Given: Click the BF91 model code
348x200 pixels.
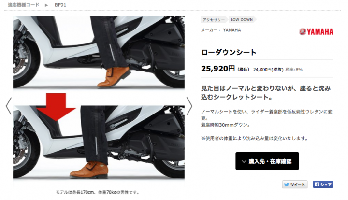Looking at the screenshot, I should pos(60,5).
